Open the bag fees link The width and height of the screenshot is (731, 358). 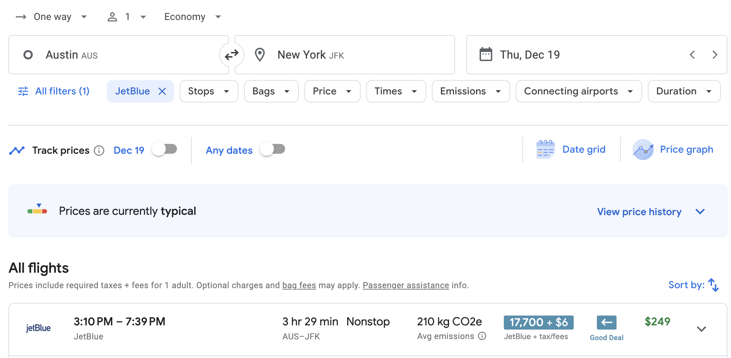click(299, 285)
